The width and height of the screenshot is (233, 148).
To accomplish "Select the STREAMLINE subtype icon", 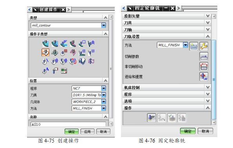I will 73,53.
